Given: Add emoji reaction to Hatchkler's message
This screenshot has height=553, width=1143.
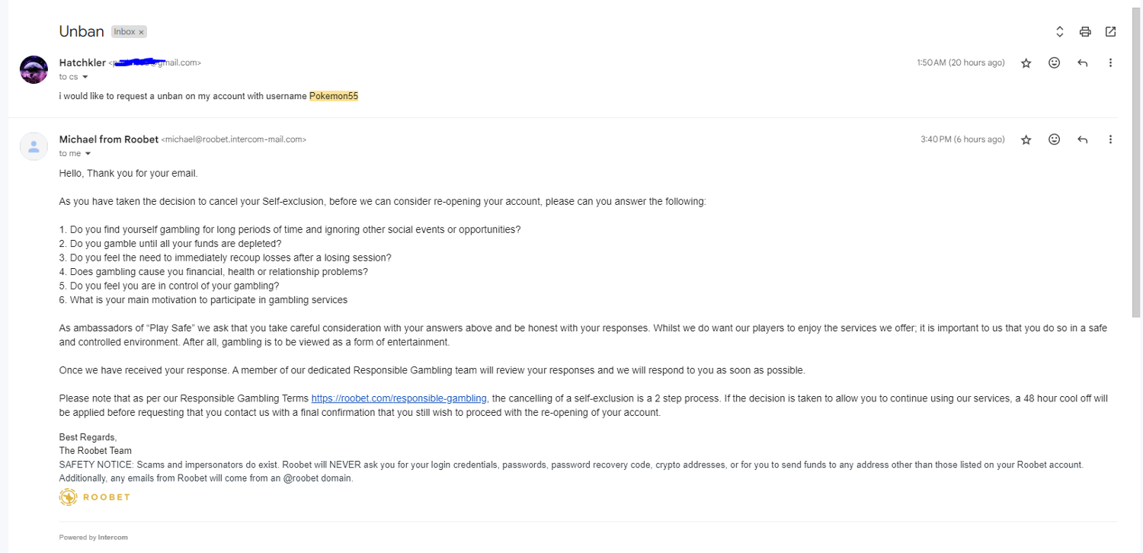Looking at the screenshot, I should pos(1054,62).
